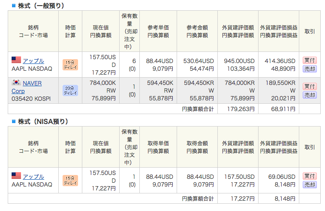Open the アップル link in NISA預り table
Image resolution: width=325 pixels, height=211 pixels.
(x=33, y=177)
